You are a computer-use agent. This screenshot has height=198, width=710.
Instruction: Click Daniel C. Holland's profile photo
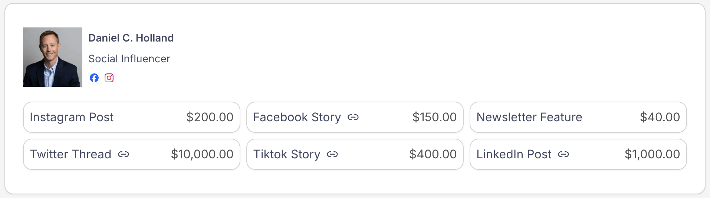[x=53, y=57]
